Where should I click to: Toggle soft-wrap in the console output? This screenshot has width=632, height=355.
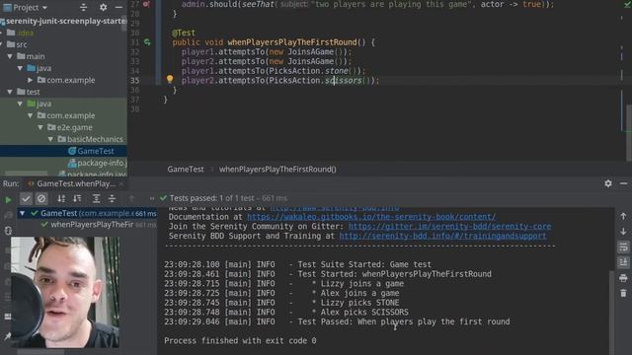point(623,247)
